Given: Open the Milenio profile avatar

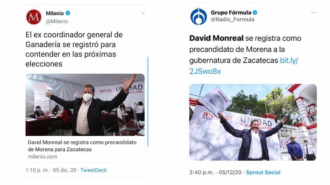Looking at the screenshot, I should (34, 17).
